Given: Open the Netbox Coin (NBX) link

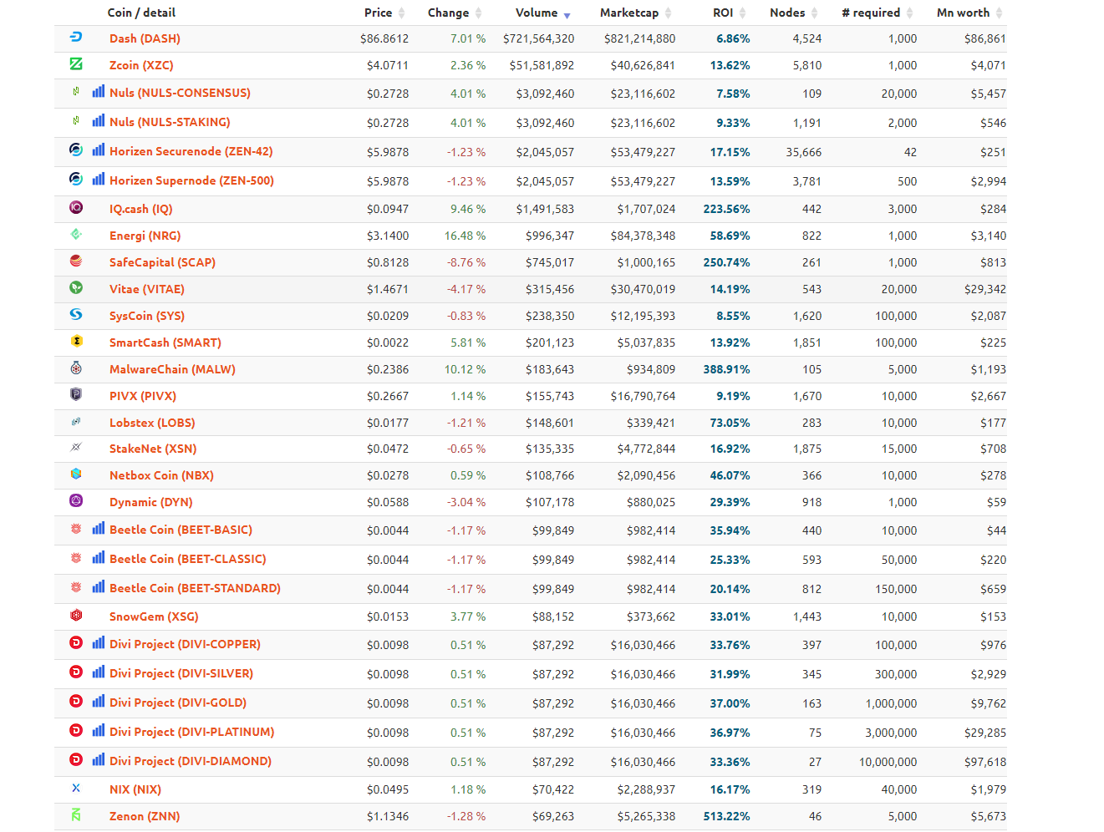Looking at the screenshot, I should [161, 475].
